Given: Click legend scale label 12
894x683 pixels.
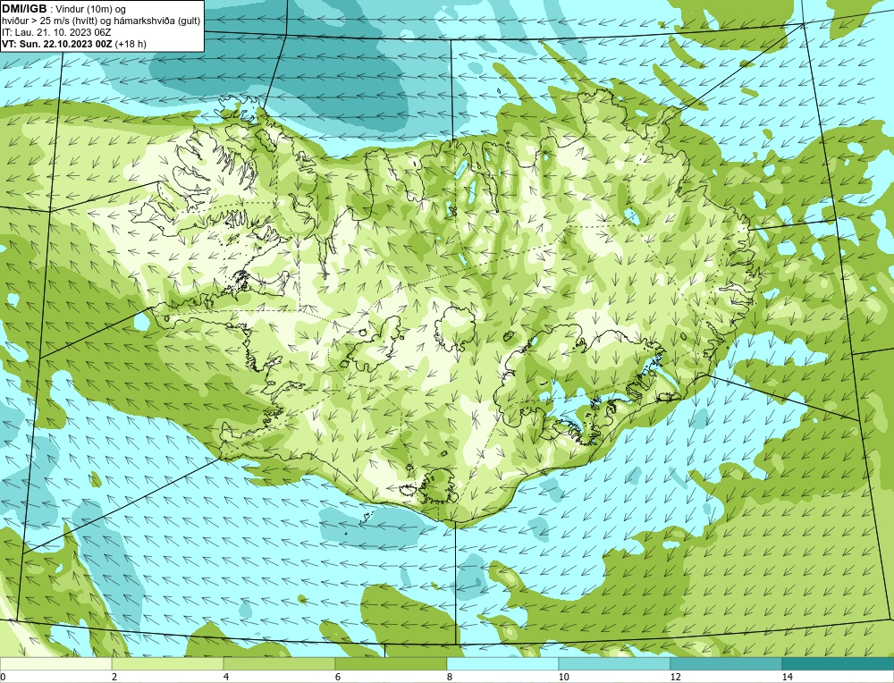Looking at the screenshot, I should 676,677.
